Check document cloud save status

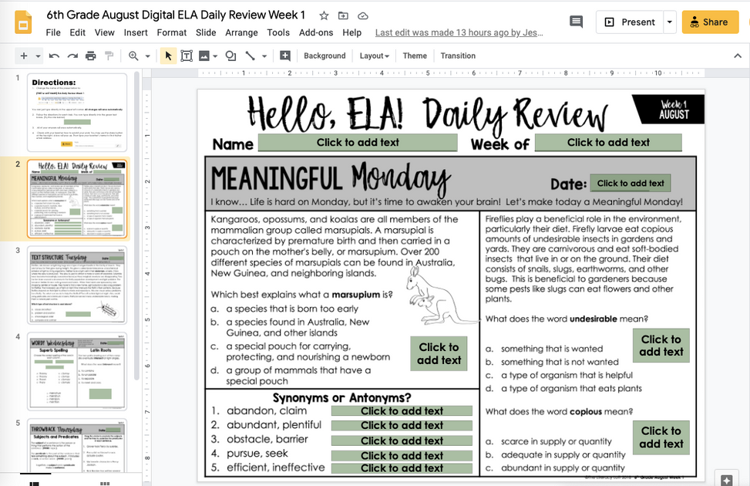(x=362, y=15)
